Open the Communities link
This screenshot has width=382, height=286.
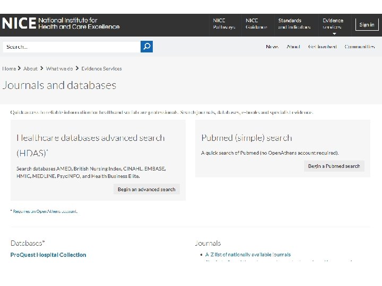360,47
